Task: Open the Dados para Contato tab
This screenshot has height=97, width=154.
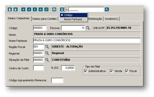Action: (x=44, y=19)
